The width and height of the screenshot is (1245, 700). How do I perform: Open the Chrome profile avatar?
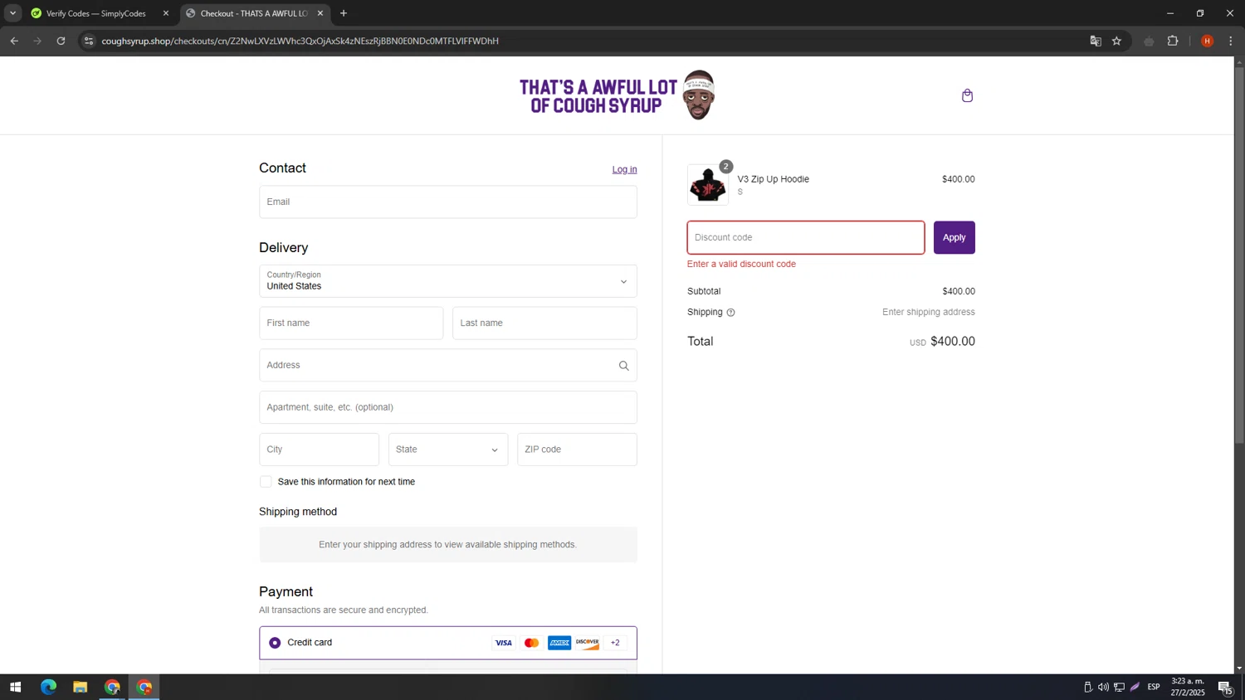[1207, 41]
